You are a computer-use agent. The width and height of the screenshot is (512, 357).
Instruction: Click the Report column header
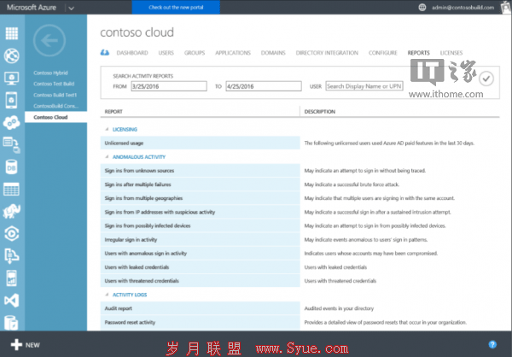click(113, 112)
